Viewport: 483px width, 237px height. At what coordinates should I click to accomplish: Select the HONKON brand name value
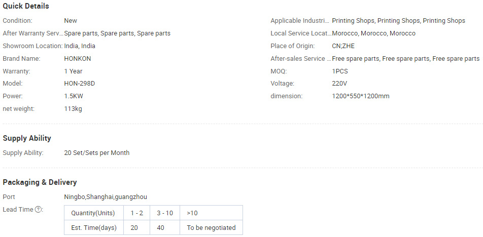(x=78, y=59)
